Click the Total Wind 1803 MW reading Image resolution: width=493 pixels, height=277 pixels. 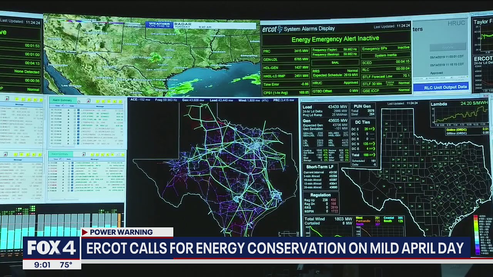[x=329, y=219]
